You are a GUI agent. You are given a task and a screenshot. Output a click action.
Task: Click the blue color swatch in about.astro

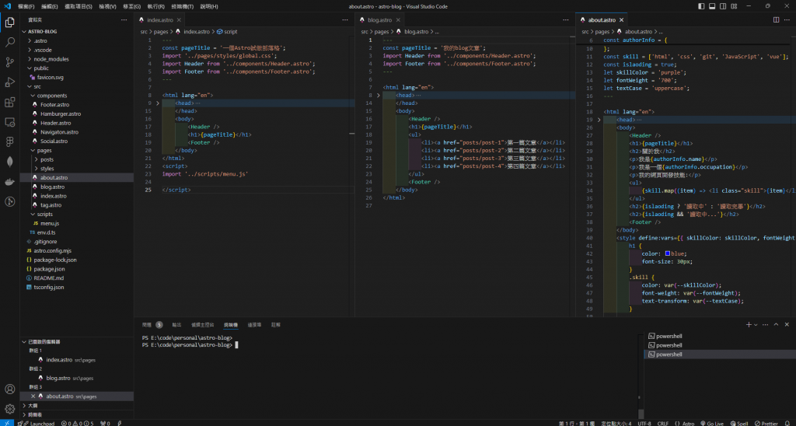666,253
